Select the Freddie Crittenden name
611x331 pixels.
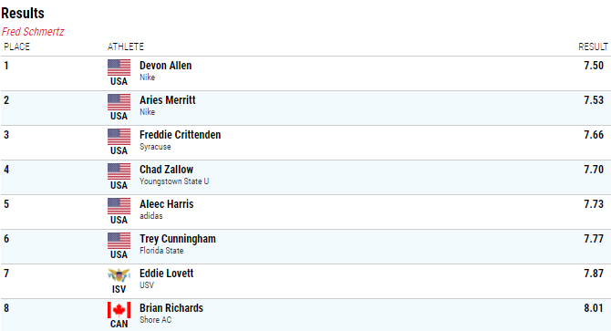point(180,135)
